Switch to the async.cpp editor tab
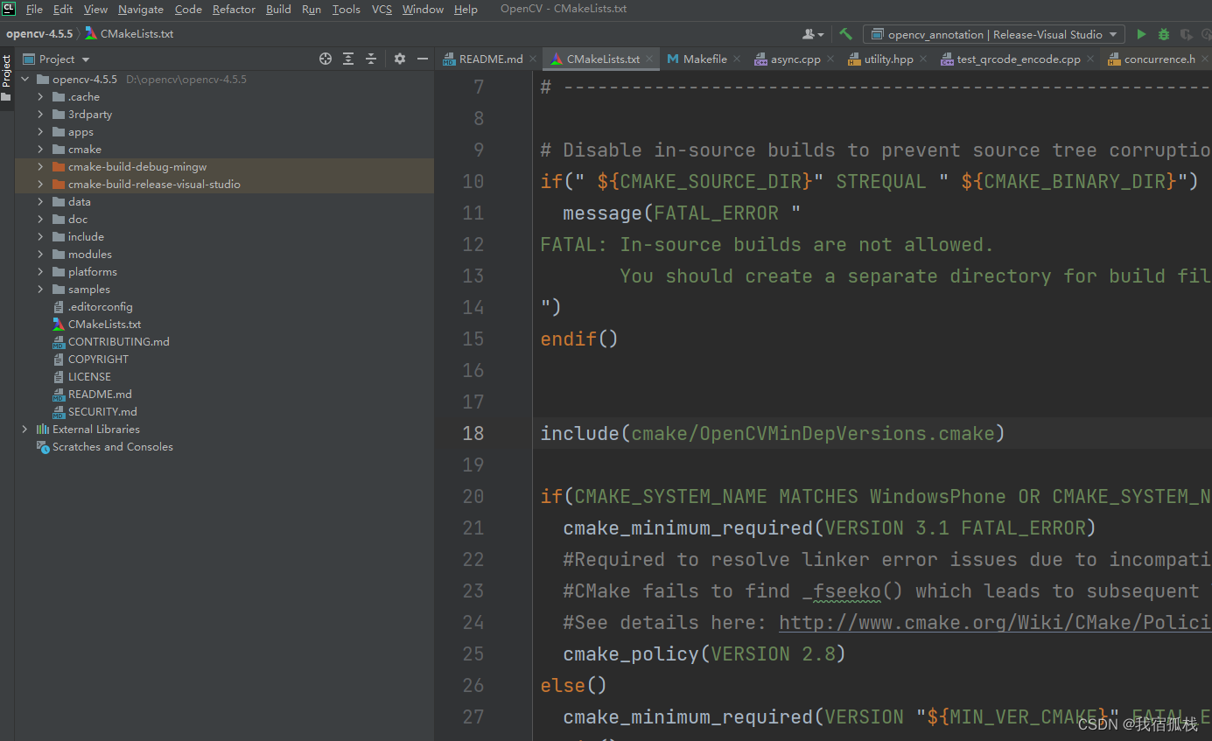This screenshot has height=741, width=1212. [x=795, y=59]
